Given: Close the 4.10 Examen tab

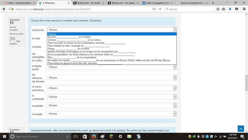Looking at the screenshot, I should coord(69,3).
